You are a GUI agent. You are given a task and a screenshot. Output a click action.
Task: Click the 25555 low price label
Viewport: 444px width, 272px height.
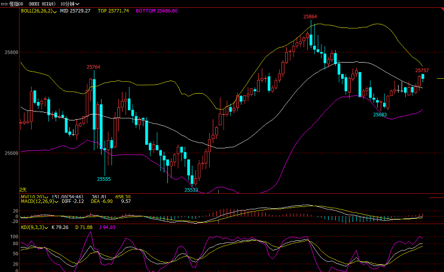[x=104, y=179]
